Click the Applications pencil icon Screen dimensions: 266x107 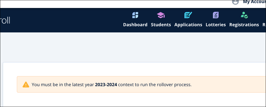point(188,15)
